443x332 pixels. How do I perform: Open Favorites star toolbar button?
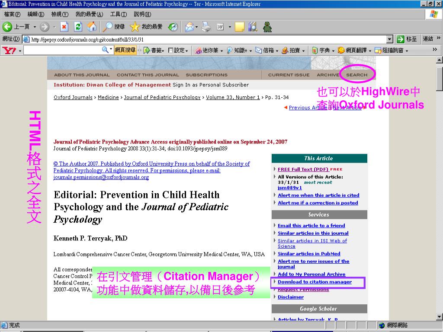(x=146, y=27)
